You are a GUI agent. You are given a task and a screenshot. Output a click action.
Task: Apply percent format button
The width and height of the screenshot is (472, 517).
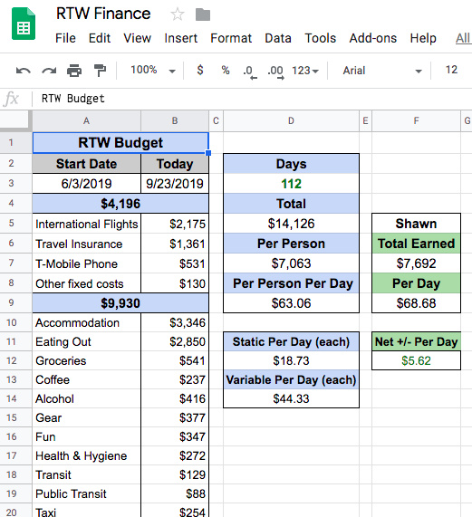[x=226, y=71]
